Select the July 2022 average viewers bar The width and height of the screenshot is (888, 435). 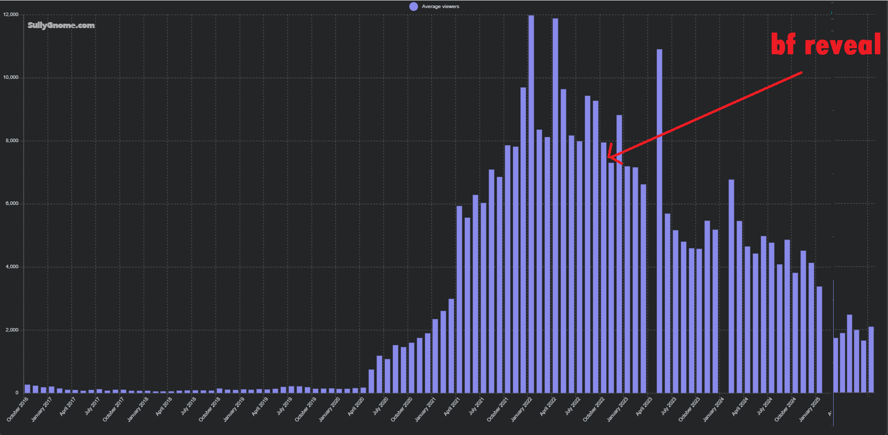[579, 267]
